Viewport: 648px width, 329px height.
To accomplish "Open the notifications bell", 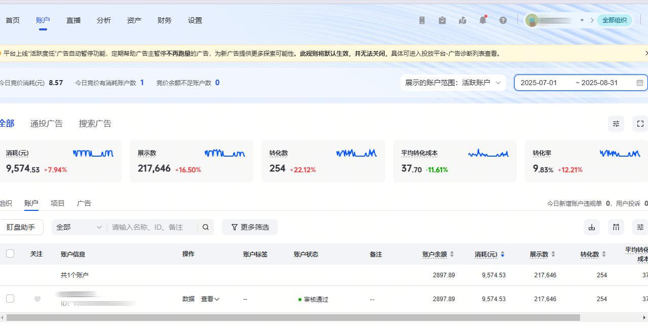I will 482,20.
